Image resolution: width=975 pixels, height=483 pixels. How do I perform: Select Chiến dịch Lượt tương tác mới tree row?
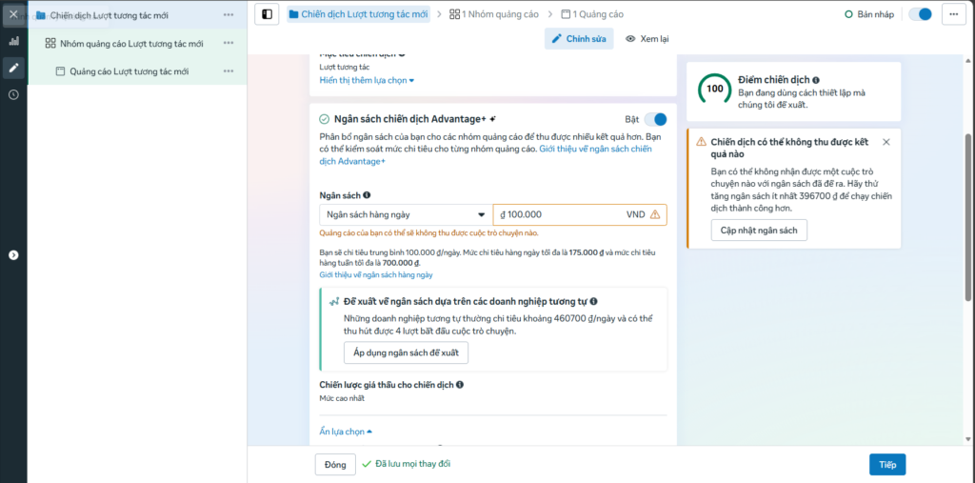point(137,15)
